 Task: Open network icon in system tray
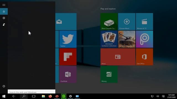152,96
